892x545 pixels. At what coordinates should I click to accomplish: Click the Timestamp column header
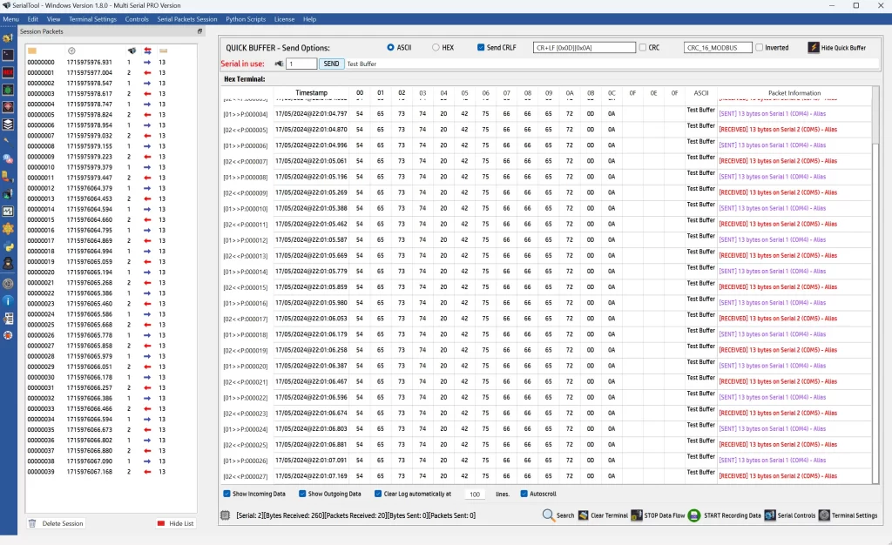pos(311,92)
